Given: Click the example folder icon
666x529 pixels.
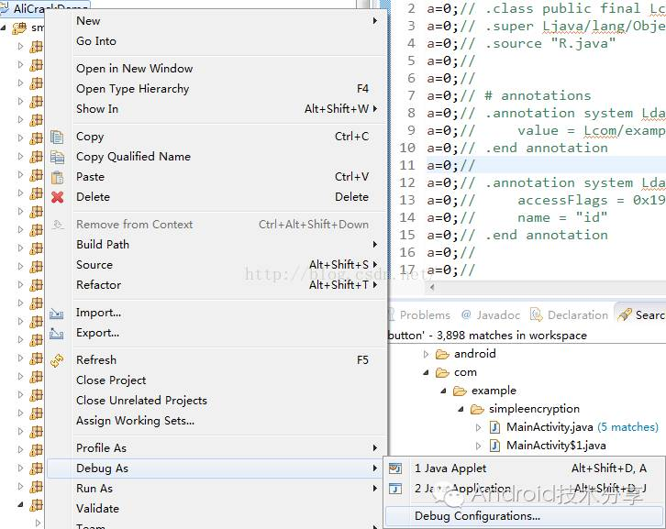Looking at the screenshot, I should 460,391.
